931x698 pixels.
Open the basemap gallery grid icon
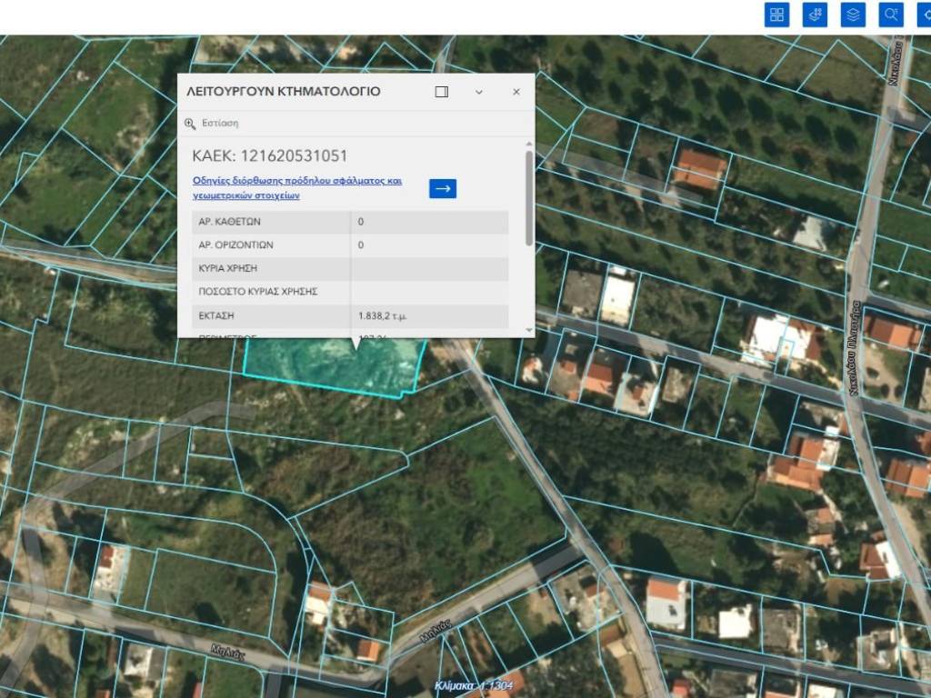click(776, 15)
